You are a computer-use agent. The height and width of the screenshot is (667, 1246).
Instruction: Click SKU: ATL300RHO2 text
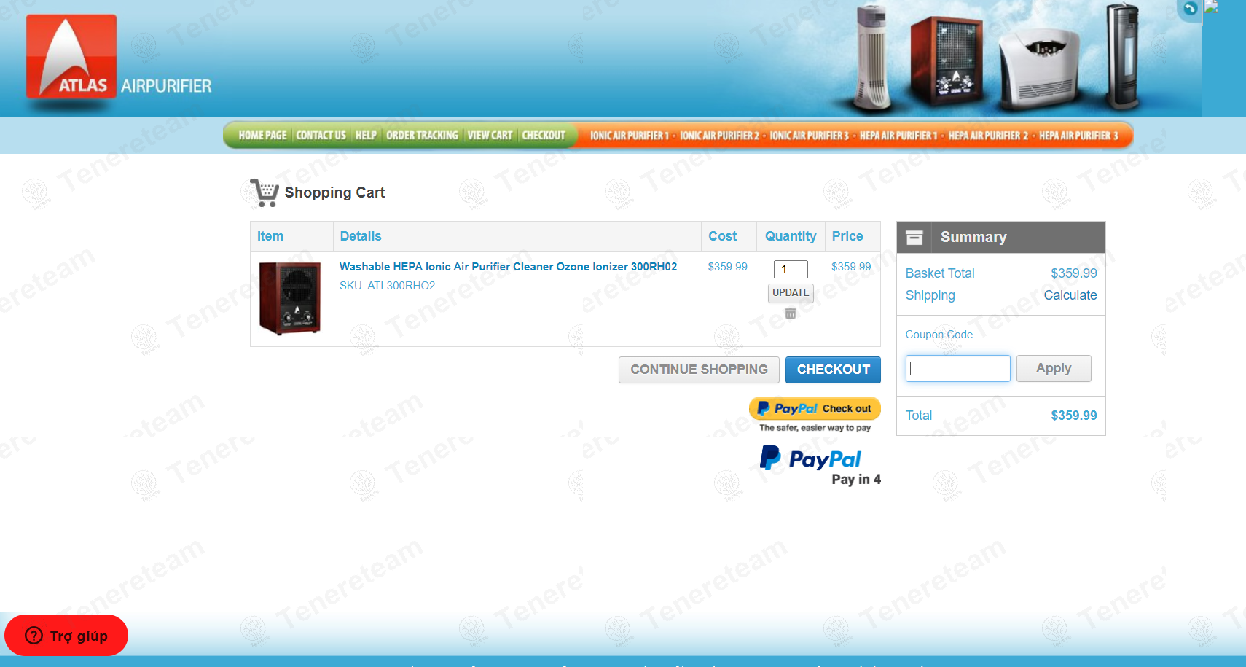[387, 286]
